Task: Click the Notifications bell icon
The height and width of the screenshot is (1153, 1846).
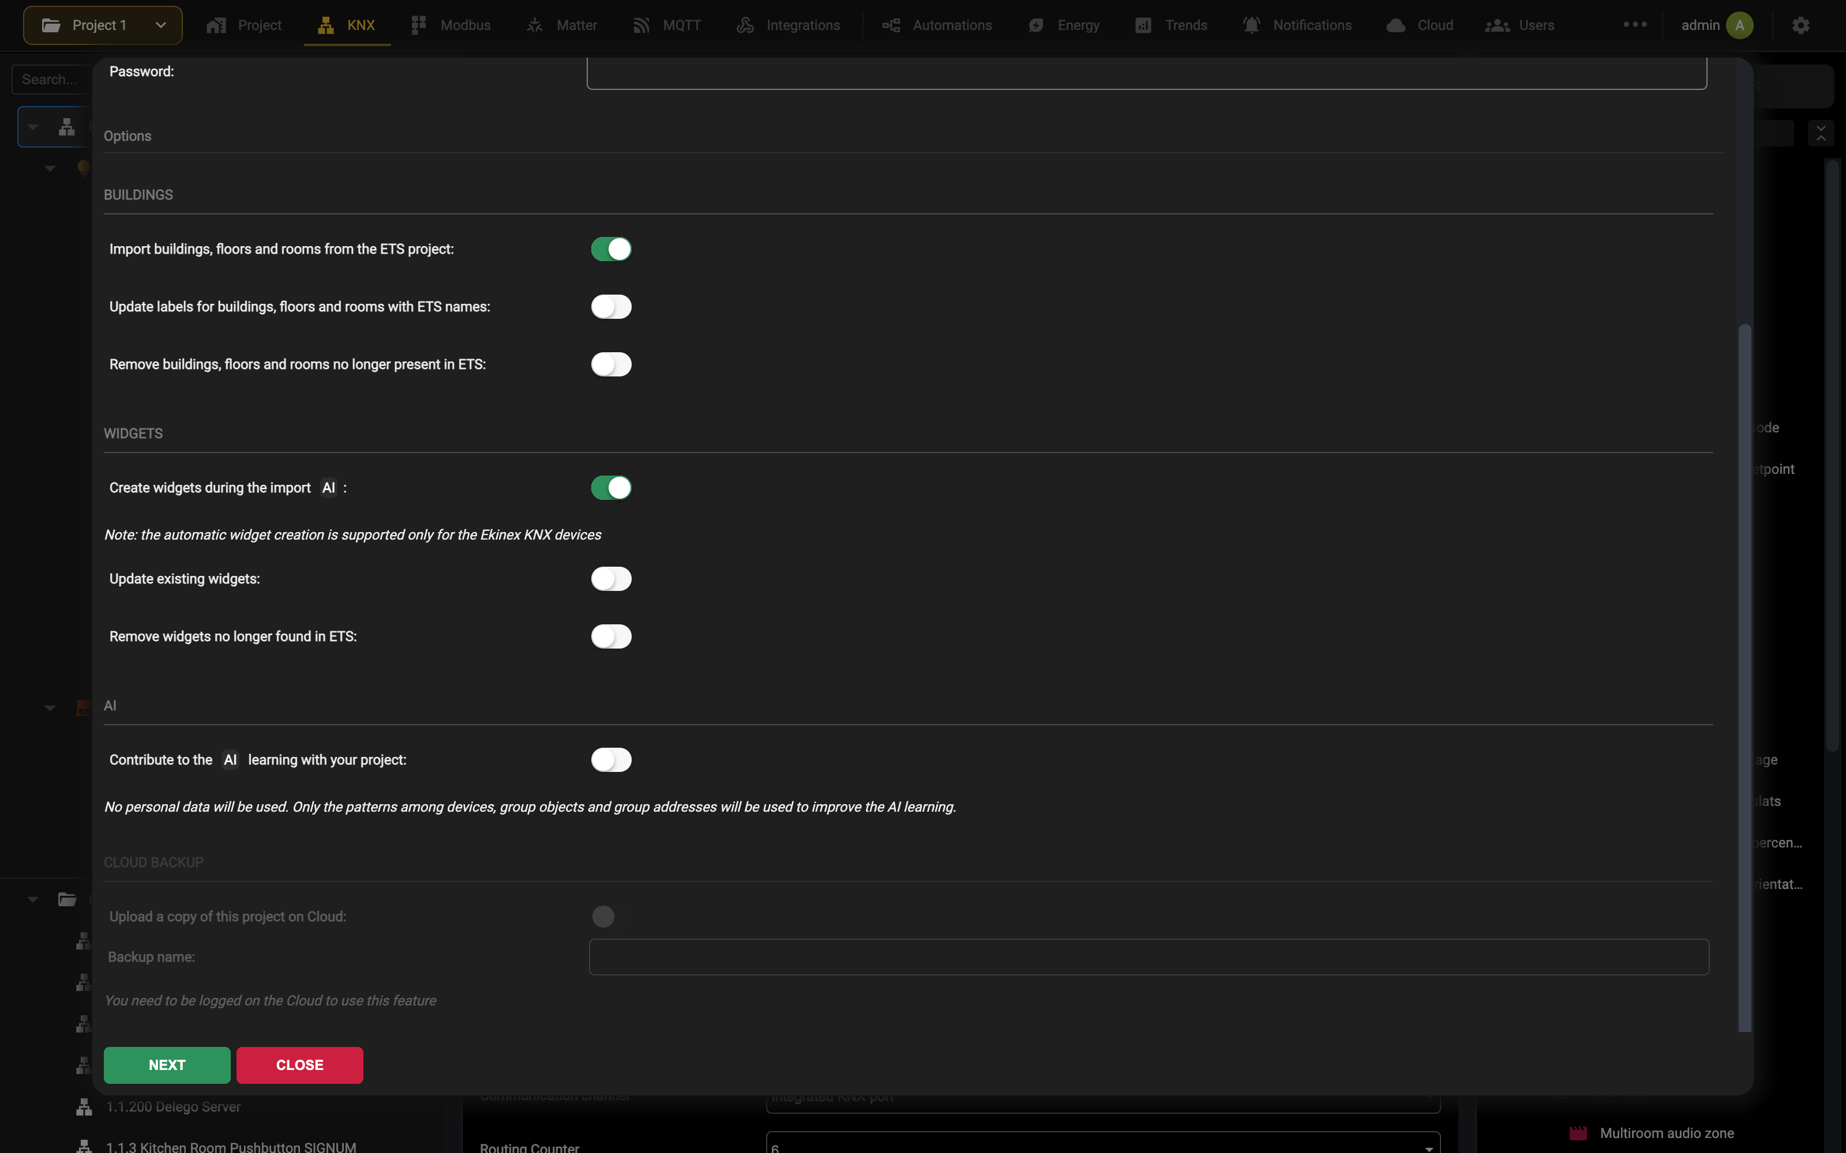Action: coord(1251,25)
